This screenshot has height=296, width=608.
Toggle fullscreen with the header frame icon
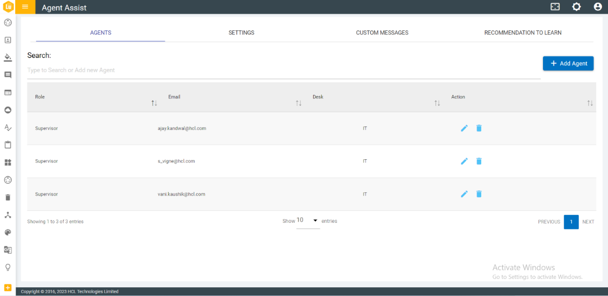click(555, 7)
